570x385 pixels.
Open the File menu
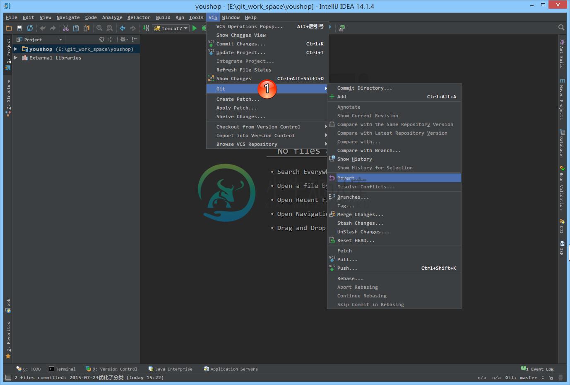pyautogui.click(x=12, y=17)
